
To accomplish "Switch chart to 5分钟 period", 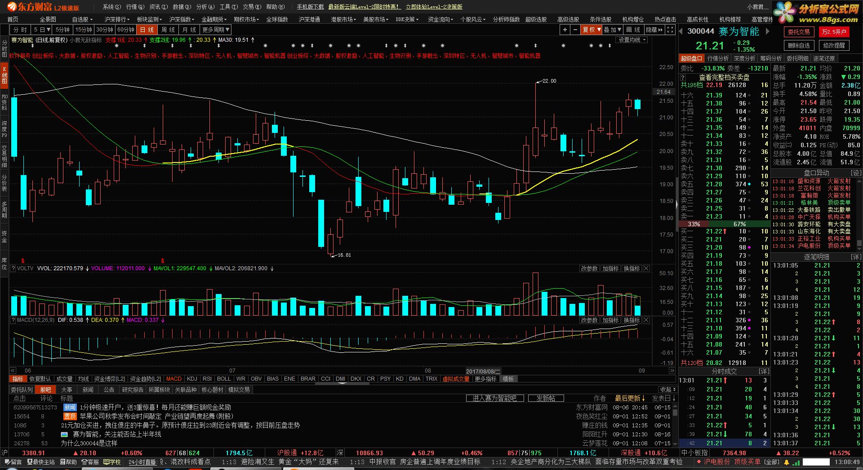I will click(62, 30).
